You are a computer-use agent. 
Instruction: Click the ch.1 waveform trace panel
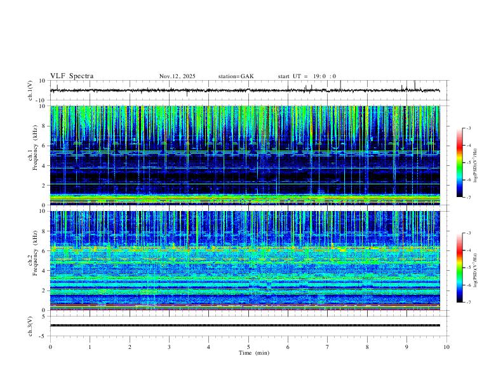click(248, 90)
